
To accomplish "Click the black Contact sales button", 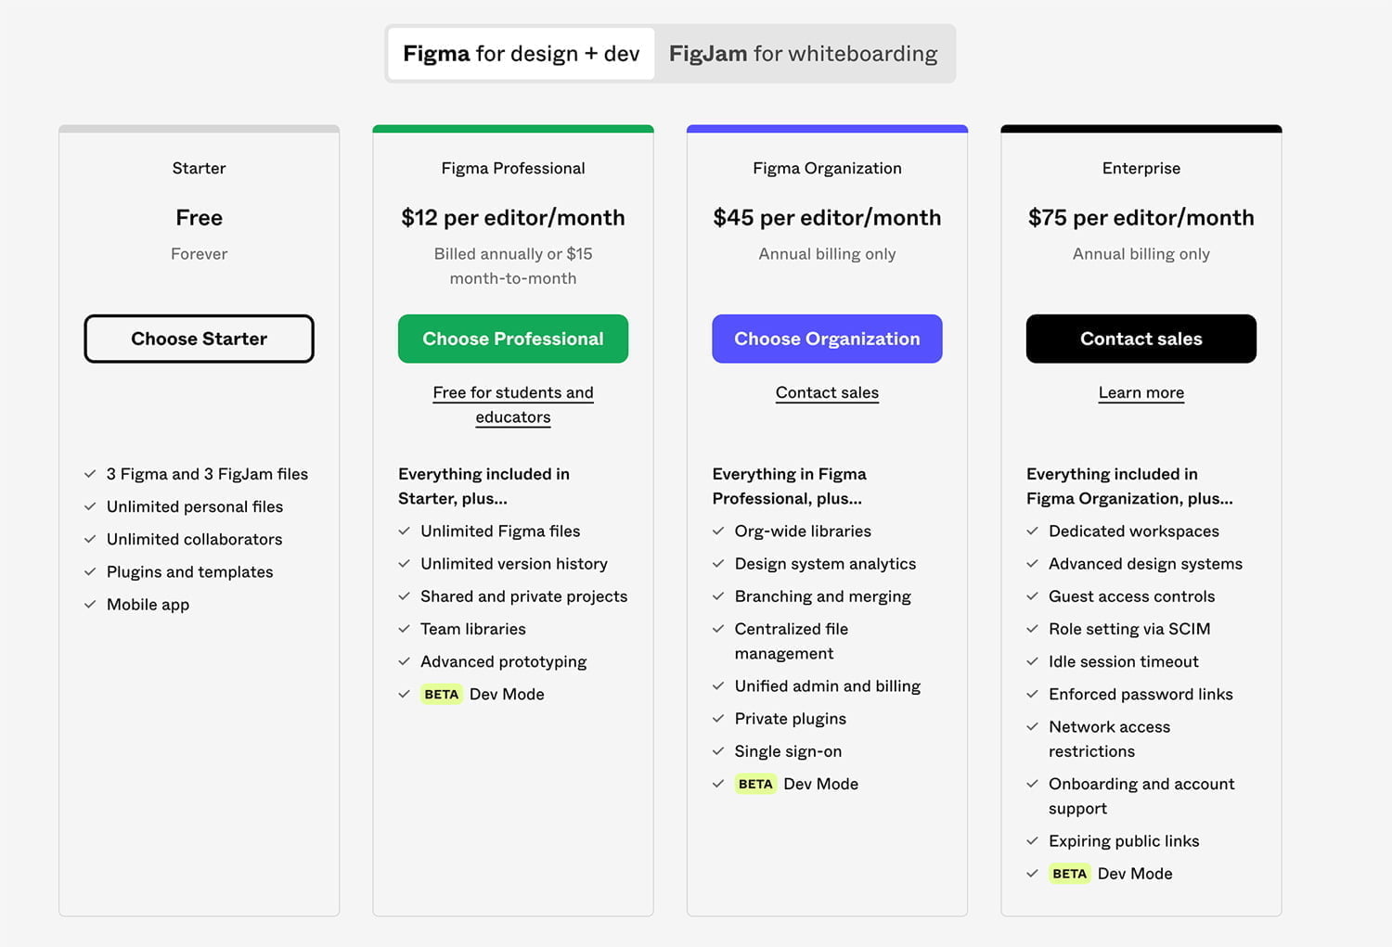I will click(1141, 339).
